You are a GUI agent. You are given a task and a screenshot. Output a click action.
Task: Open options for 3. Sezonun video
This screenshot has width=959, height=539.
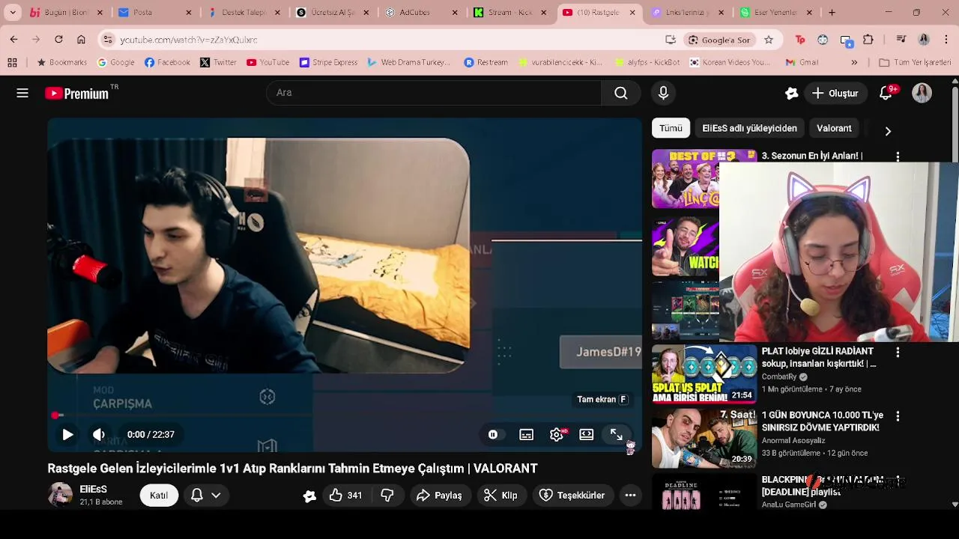tap(898, 156)
